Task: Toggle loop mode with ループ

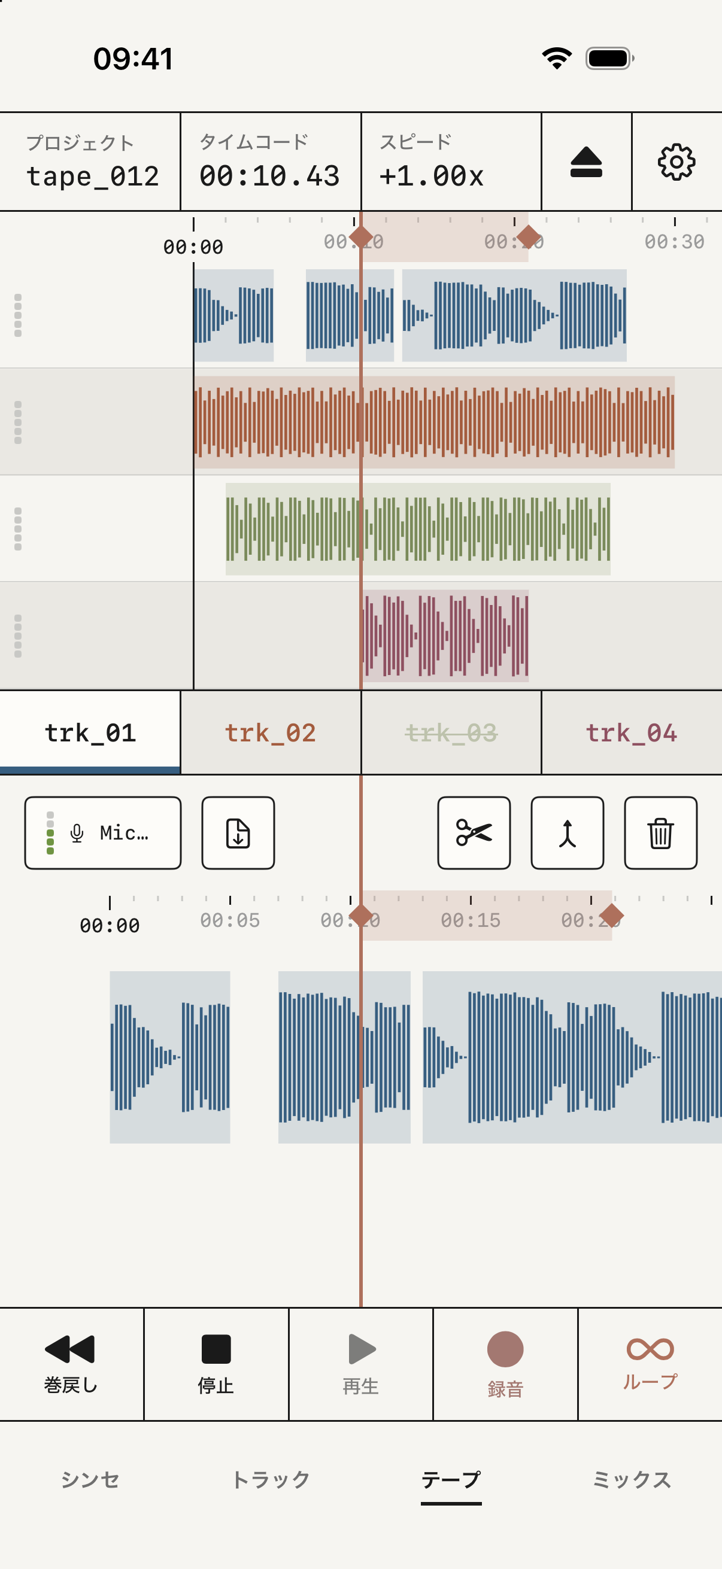Action: 650,1364
